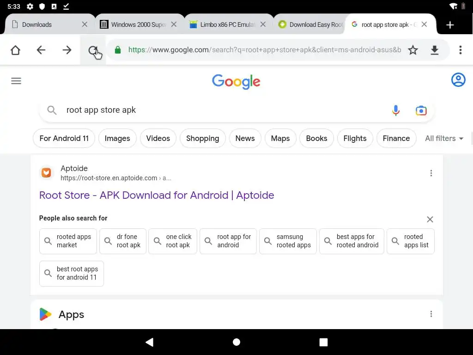
Task: Search suggestion dr fone root apk
Action: (x=123, y=241)
